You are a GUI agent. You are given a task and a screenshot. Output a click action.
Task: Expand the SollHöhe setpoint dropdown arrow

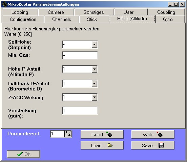click(94, 45)
